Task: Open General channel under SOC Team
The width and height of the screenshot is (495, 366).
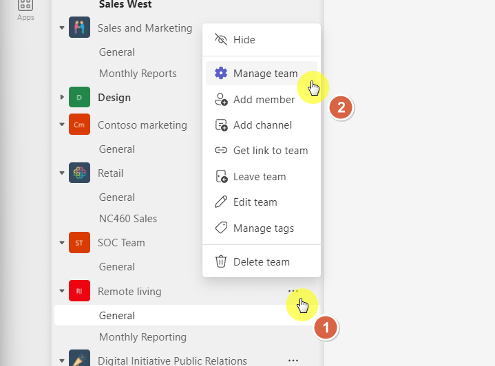Action: point(117,267)
